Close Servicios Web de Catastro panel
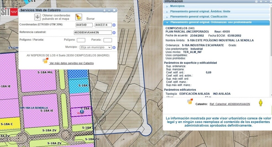Viewport: 272px width, 147px height. pyautogui.click(x=114, y=10)
